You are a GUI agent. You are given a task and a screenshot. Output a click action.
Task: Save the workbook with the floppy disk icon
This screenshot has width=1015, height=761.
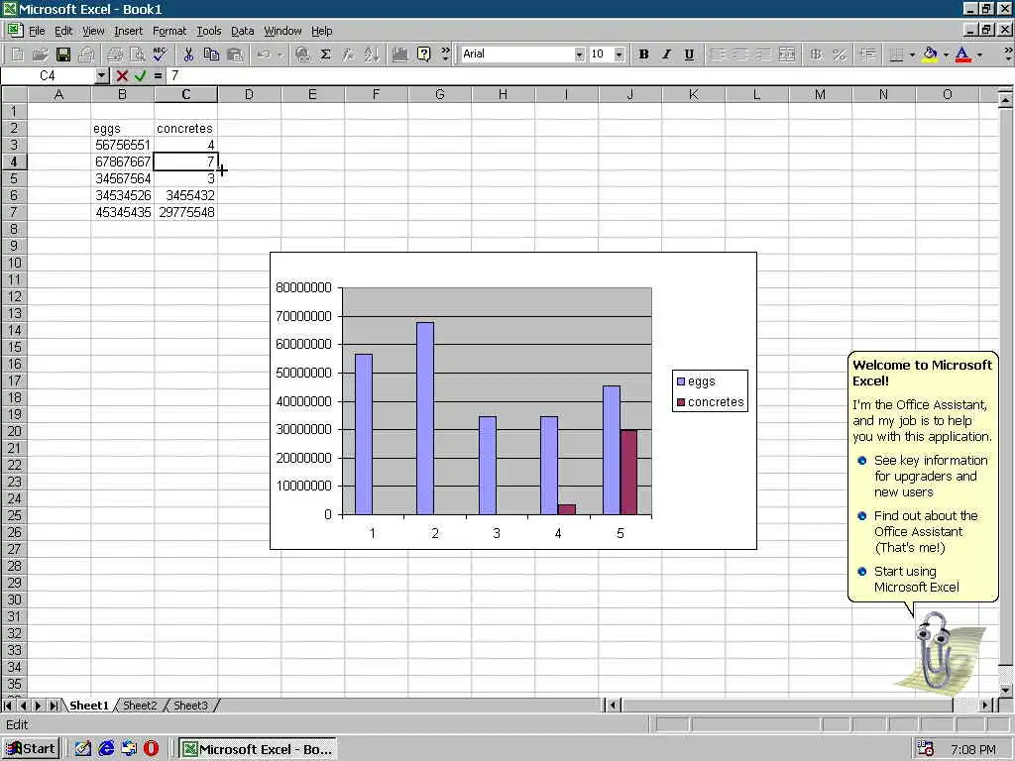pyautogui.click(x=62, y=54)
